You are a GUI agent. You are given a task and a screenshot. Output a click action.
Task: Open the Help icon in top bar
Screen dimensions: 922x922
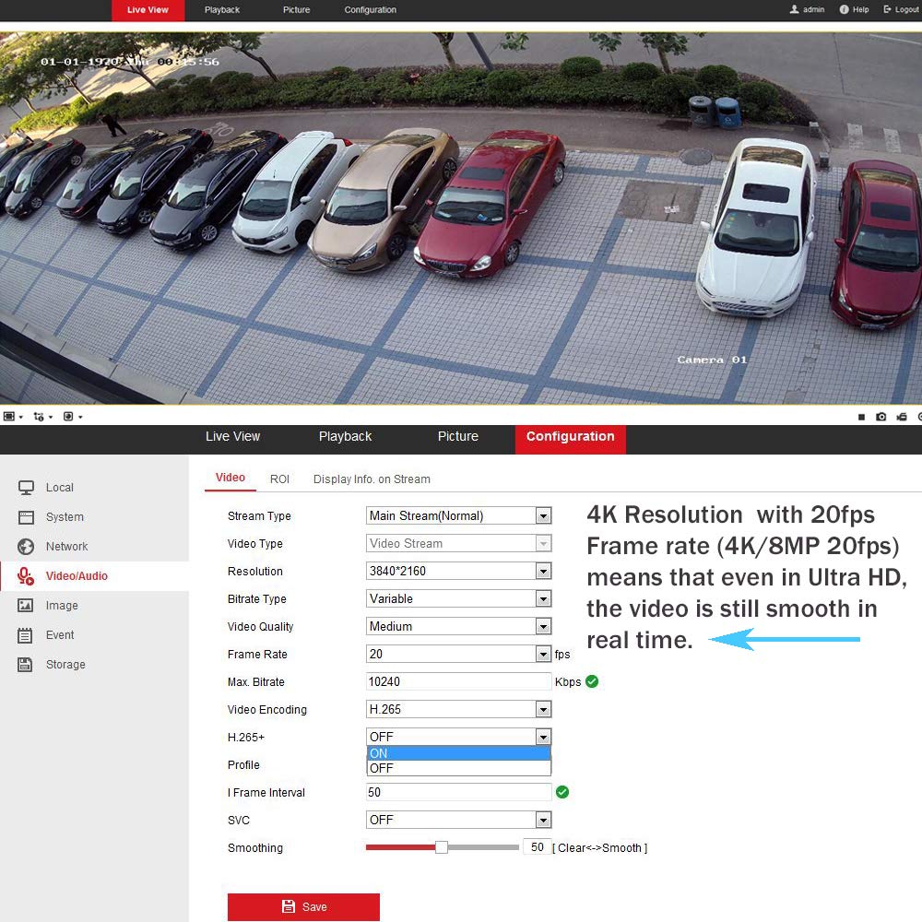[x=844, y=9]
